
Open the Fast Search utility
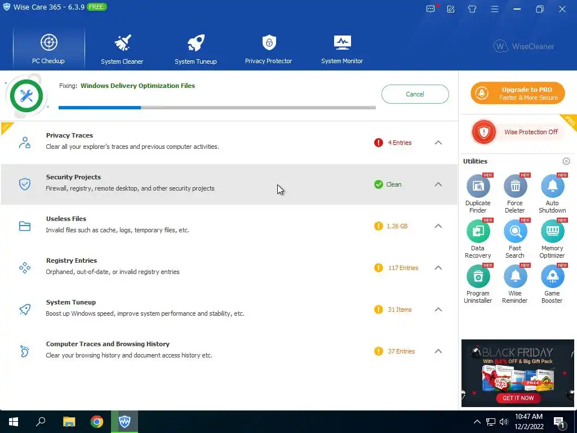click(515, 239)
